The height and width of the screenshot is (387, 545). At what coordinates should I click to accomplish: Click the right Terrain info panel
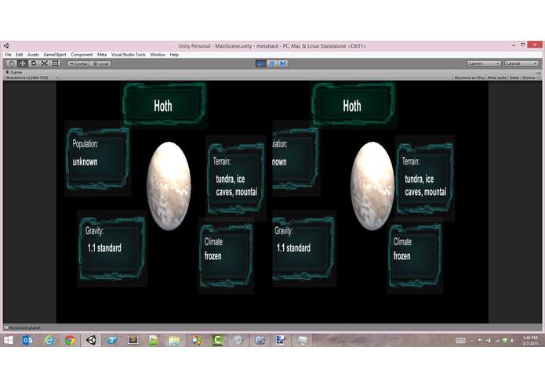[x=424, y=178]
